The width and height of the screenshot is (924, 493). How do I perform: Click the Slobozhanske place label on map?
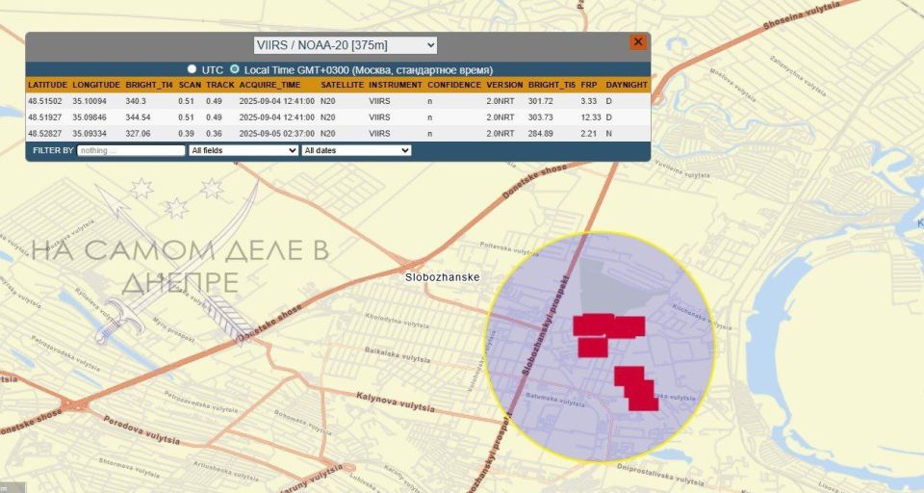point(441,277)
